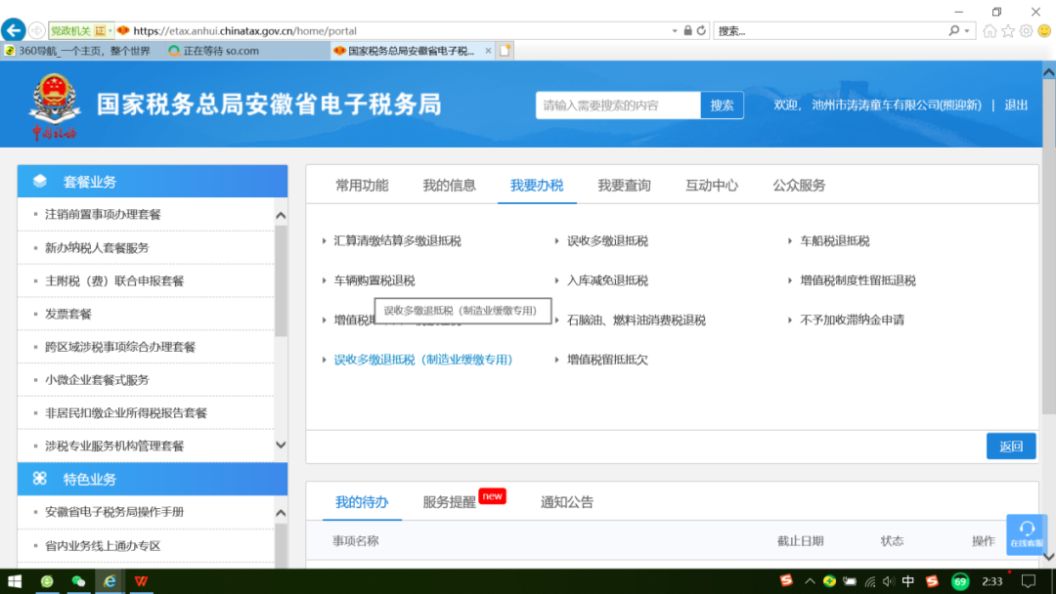Open a new browser tab
Viewport: 1056px width, 594px height.
coord(505,51)
